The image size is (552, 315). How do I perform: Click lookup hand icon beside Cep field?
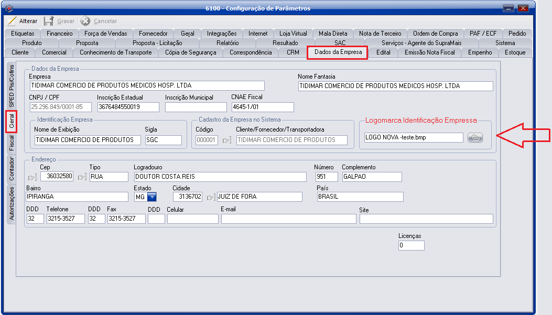click(x=33, y=177)
